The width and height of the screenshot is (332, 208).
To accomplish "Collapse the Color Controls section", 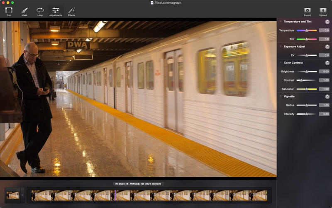I will point(281,63).
